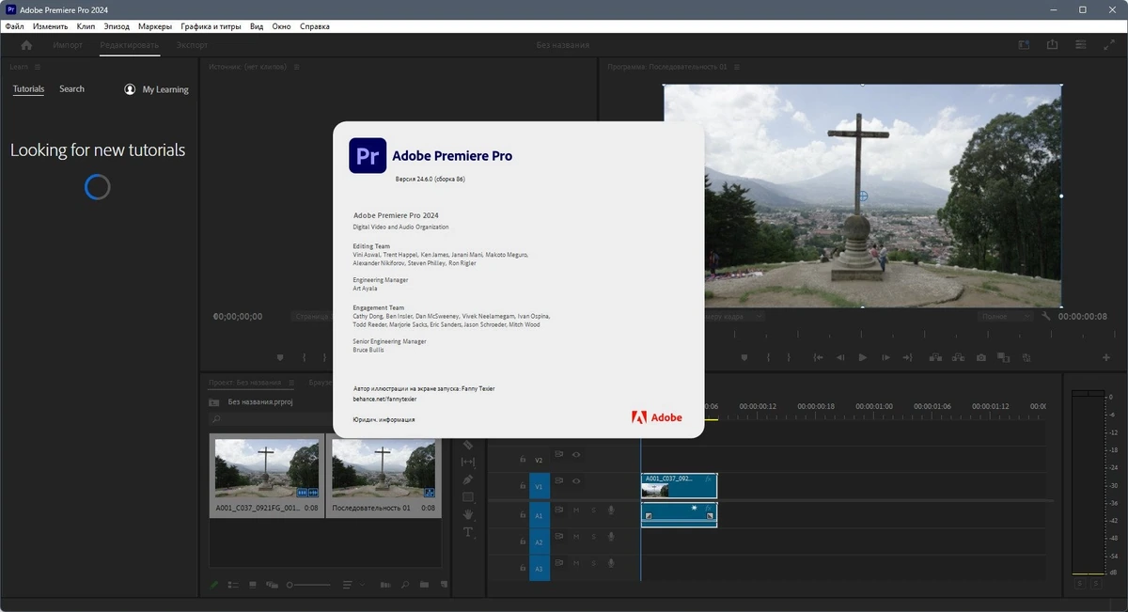Select the Hand tool
Screen dimensions: 1128x612
(x=467, y=514)
